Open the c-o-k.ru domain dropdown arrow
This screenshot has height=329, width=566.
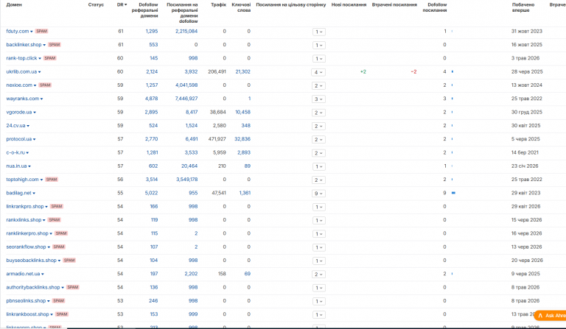tap(27, 153)
